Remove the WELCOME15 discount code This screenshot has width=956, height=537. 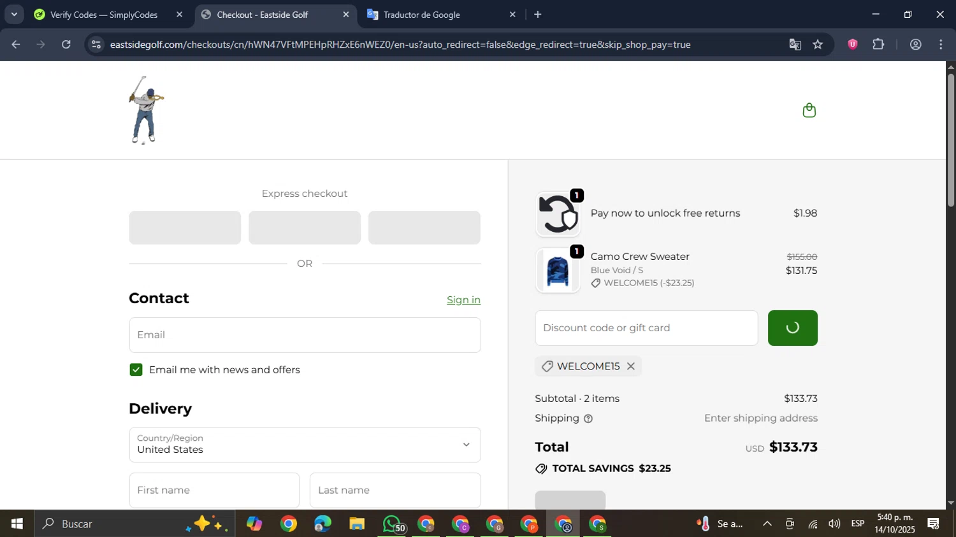point(630,366)
